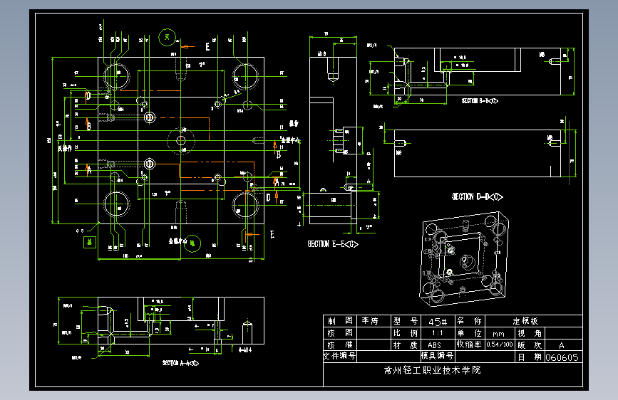Click the 比例 label cell
This screenshot has height=400, width=618.
point(406,333)
